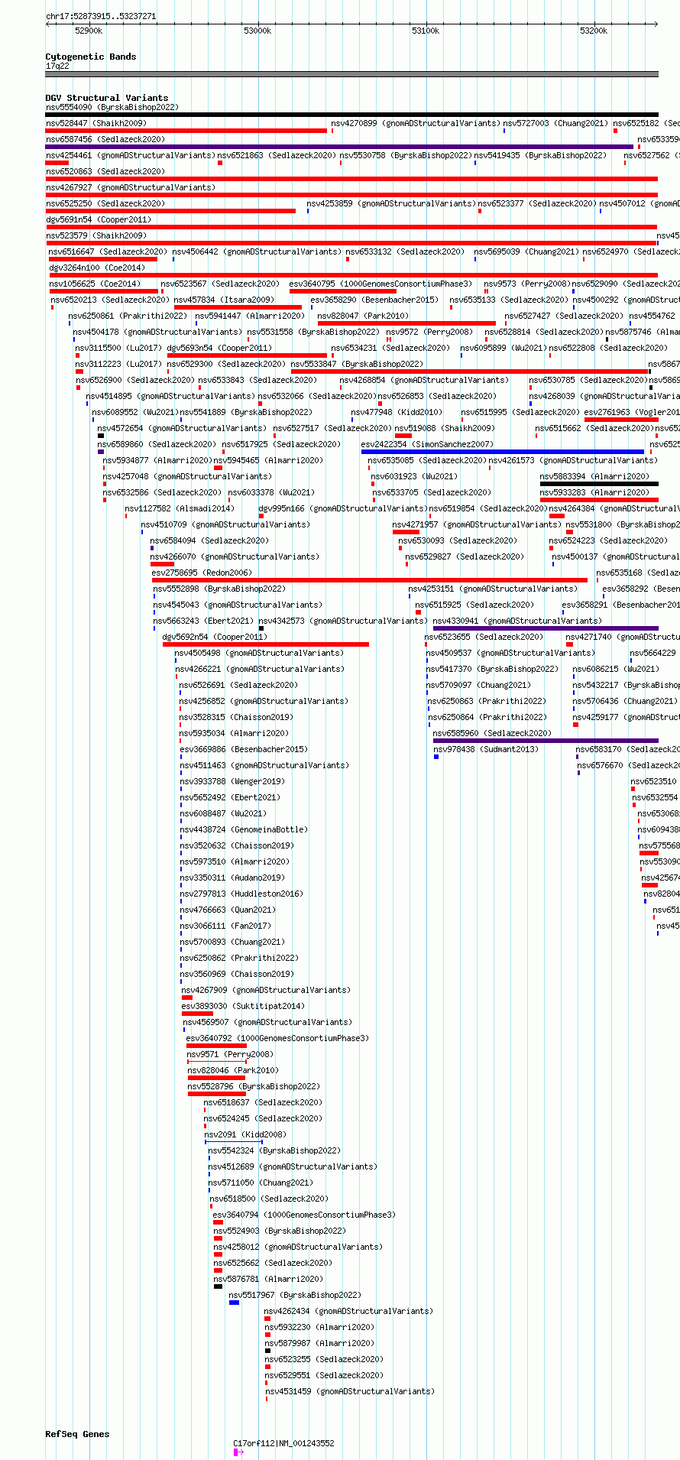Open variant dgv5693n54 (Cooper2011)
The height and width of the screenshot is (1460, 680).
click(x=219, y=348)
